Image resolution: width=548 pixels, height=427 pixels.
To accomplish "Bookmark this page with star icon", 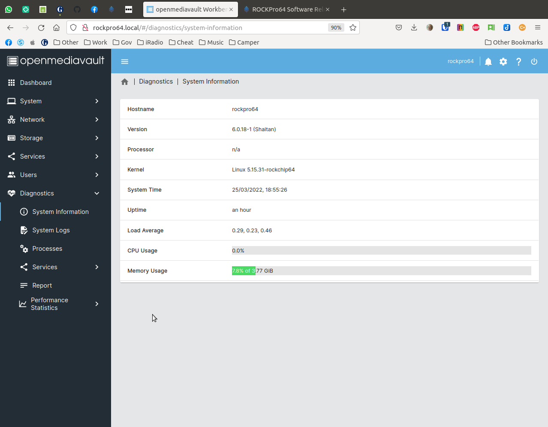I will click(353, 28).
